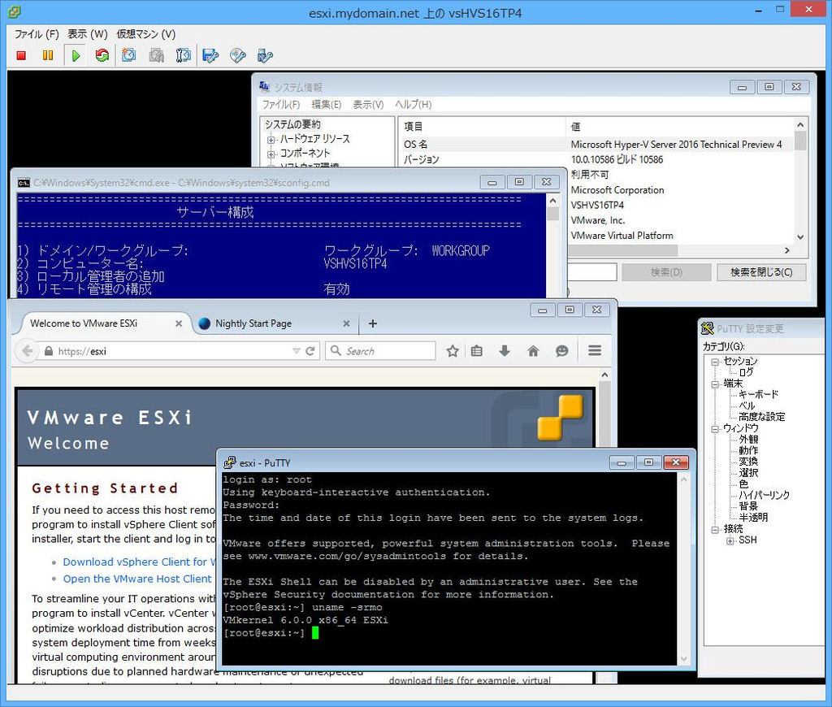This screenshot has width=832, height=707.
Task: Open a new Firefox tab with plus button
Action: coord(372,323)
